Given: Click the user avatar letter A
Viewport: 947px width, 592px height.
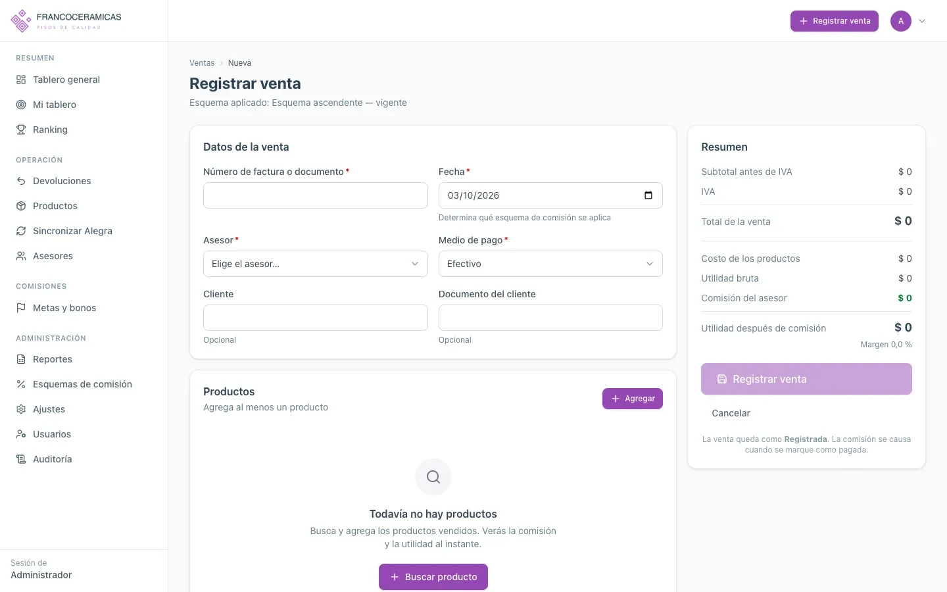Looking at the screenshot, I should click(x=901, y=21).
